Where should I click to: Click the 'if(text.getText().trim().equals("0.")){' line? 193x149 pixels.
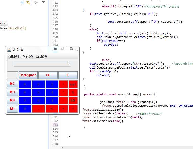[124, 14]
